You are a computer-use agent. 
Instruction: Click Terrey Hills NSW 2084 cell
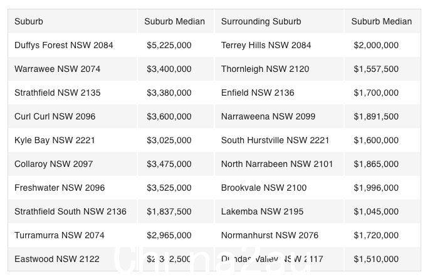coord(266,45)
